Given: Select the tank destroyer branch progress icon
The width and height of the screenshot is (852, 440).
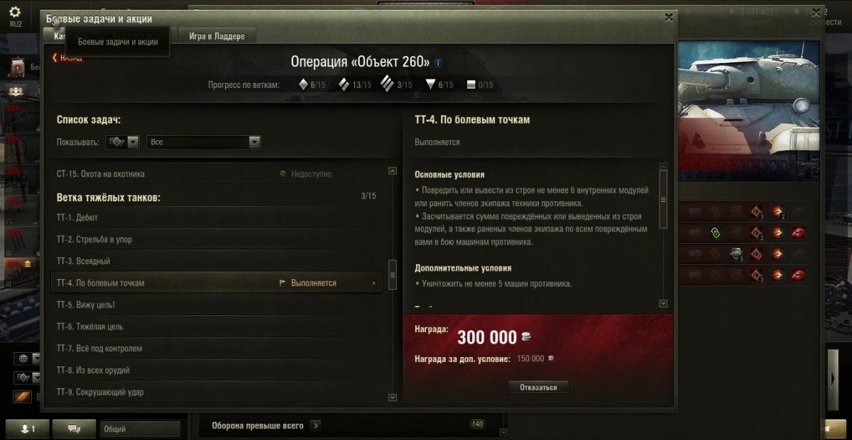Looking at the screenshot, I should 430,84.
